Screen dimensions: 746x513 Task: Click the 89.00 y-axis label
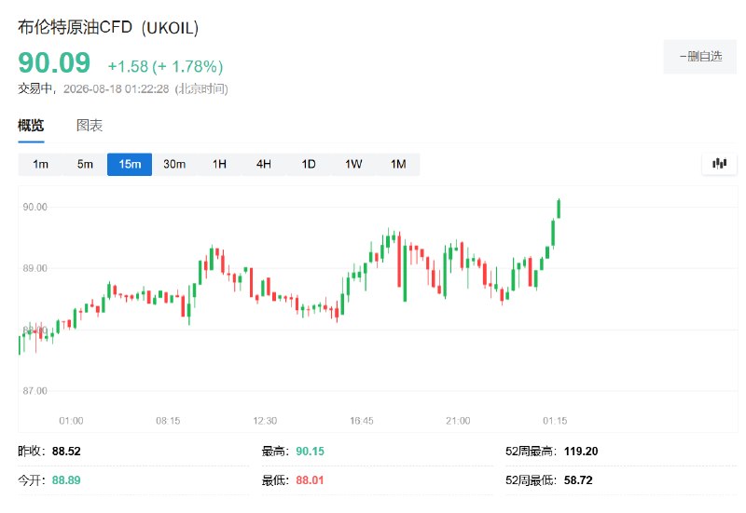pos(35,268)
